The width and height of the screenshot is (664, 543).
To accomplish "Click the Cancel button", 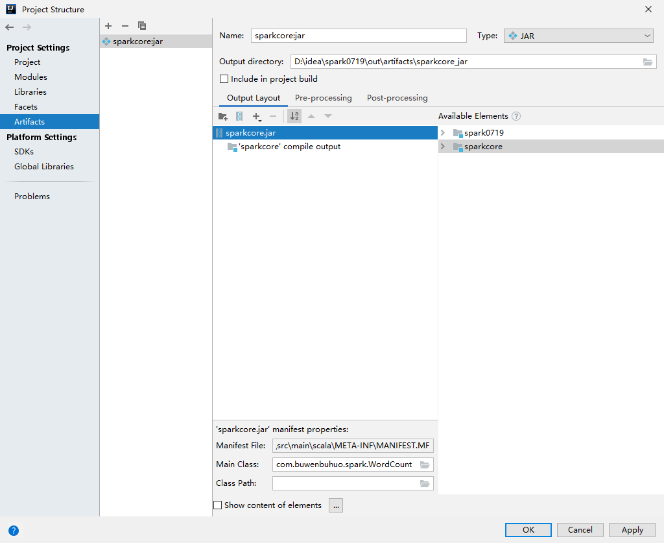I will (580, 530).
